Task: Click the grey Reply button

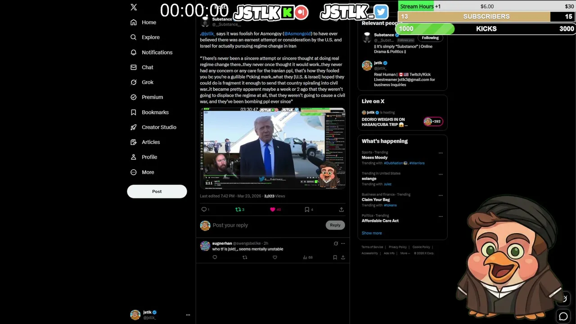Action: pyautogui.click(x=335, y=225)
